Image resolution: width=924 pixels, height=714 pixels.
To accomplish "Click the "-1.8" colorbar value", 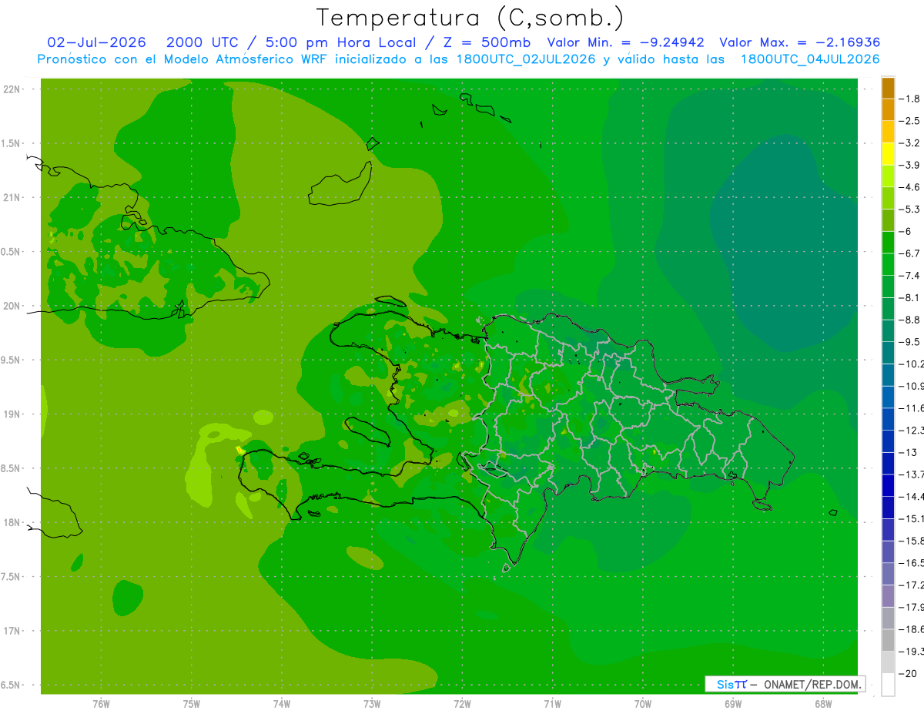I will tap(909, 99).
